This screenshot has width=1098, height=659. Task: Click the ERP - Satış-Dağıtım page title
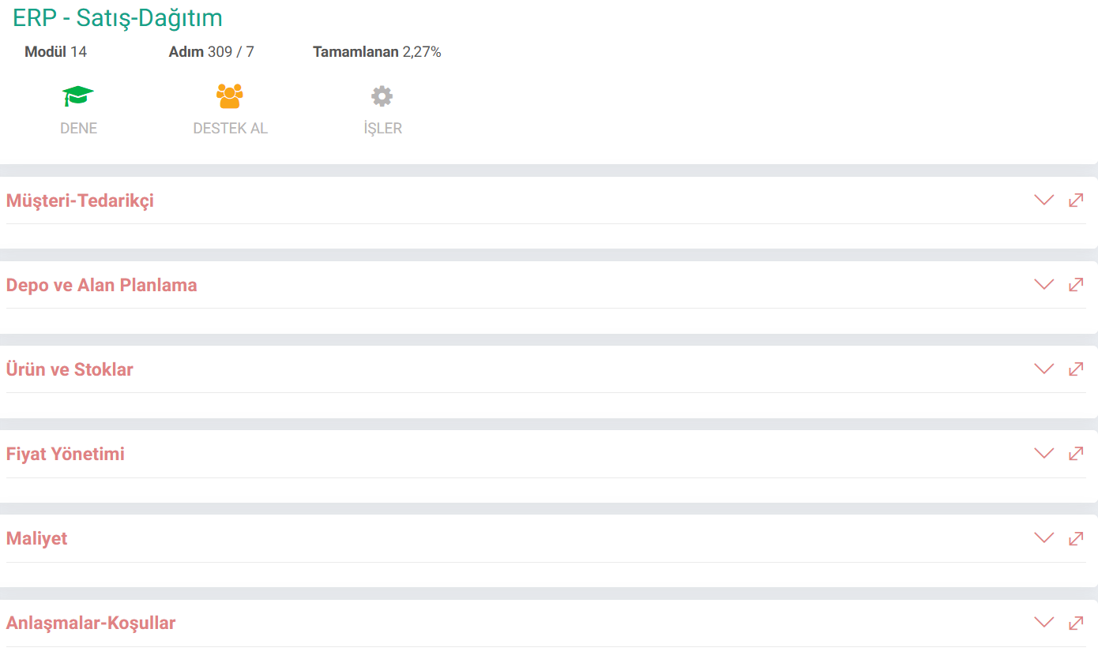(x=118, y=18)
